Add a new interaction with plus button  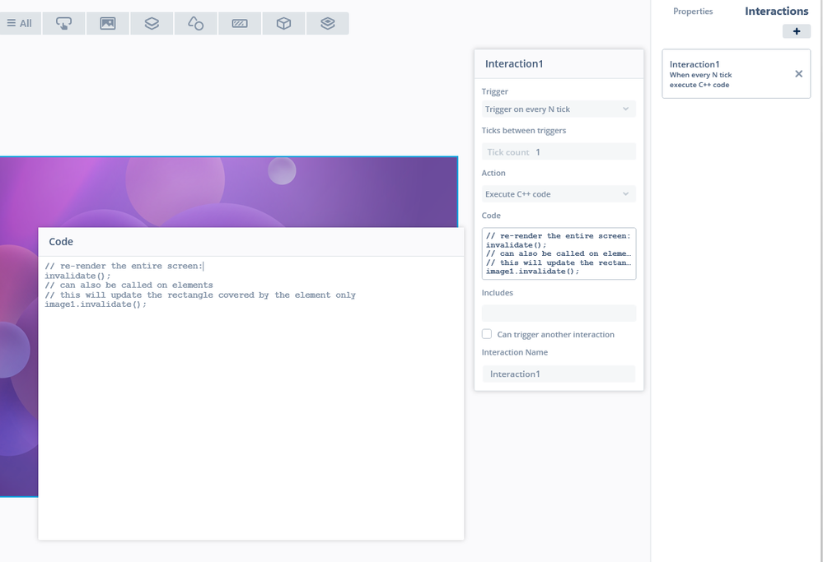[x=797, y=31]
